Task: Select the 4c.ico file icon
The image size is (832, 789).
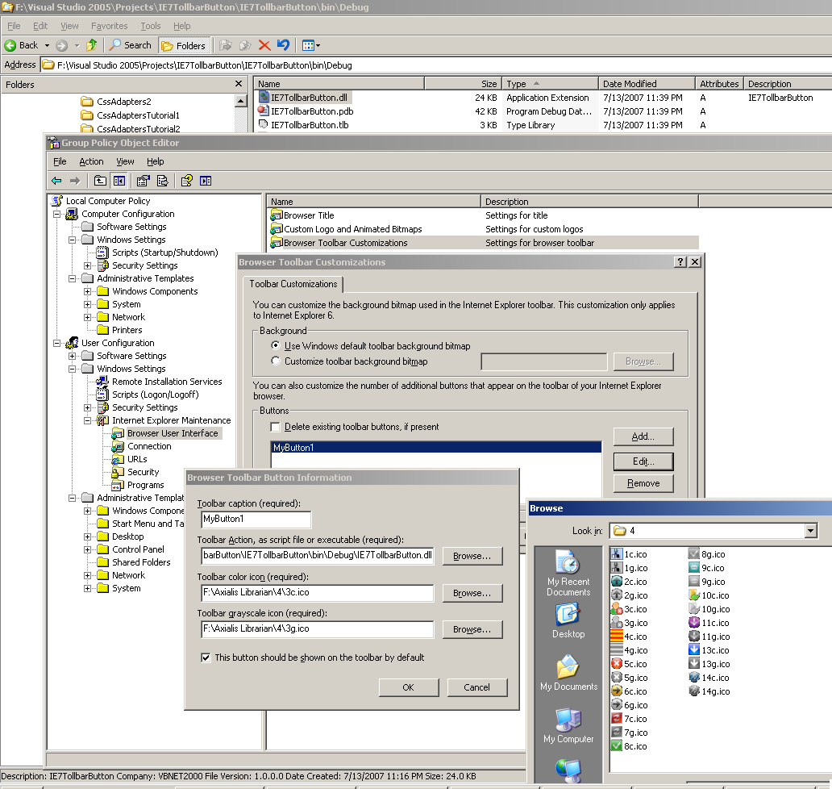Action: coord(617,636)
